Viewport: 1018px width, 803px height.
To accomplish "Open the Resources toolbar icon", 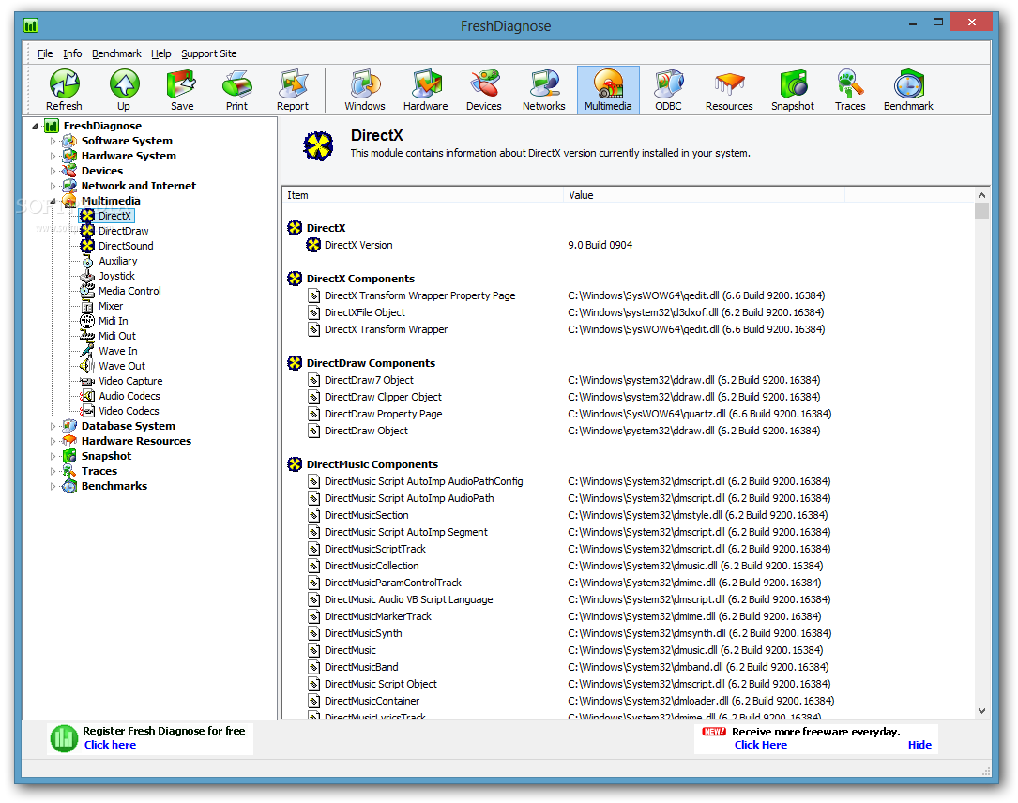I will pyautogui.click(x=729, y=90).
